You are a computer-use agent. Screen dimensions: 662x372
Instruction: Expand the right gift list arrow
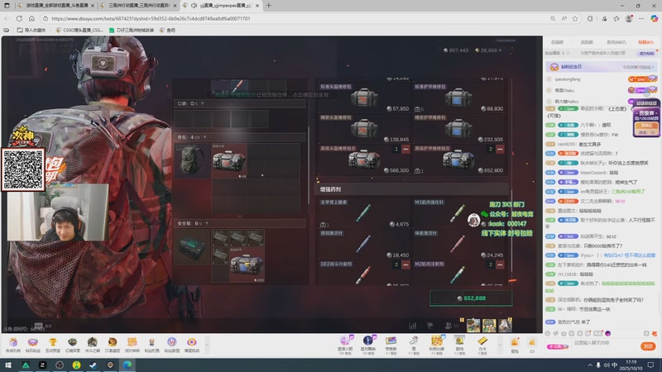pyautogui.click(x=500, y=346)
